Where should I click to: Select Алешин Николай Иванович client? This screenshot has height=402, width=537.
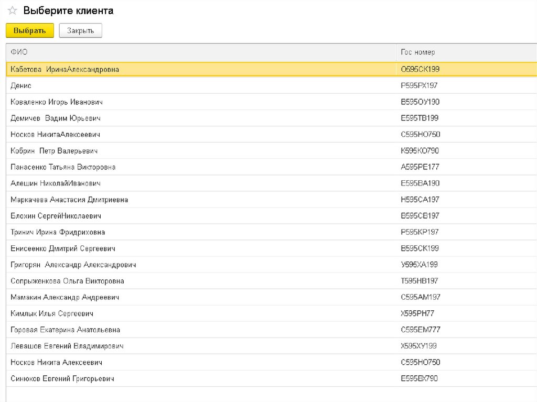click(55, 183)
